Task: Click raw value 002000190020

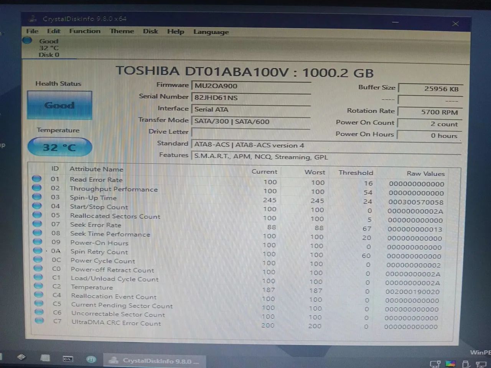Action: pos(412,292)
